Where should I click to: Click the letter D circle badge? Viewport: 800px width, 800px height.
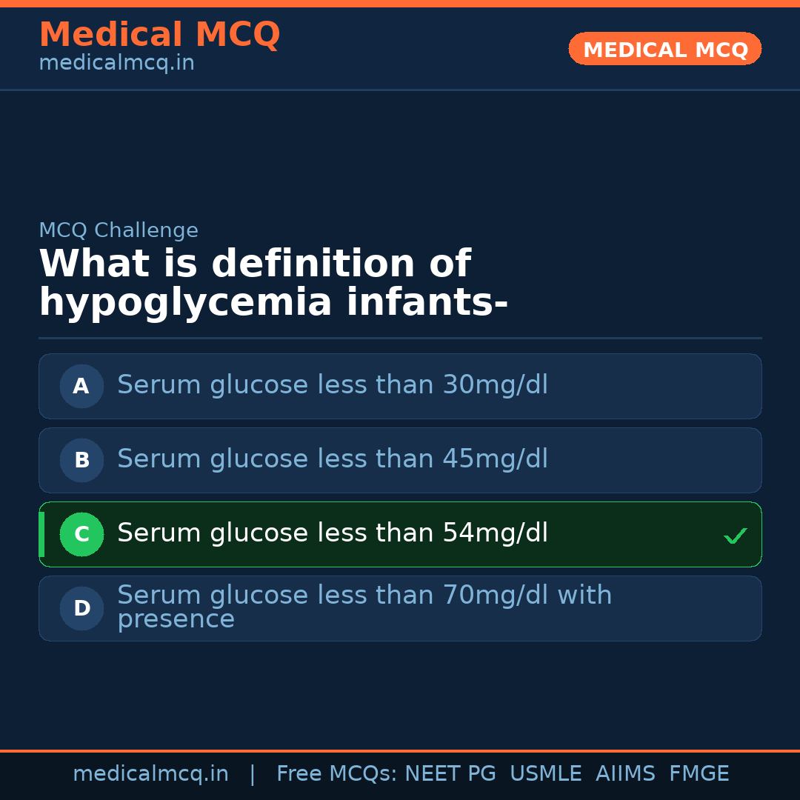point(81,608)
